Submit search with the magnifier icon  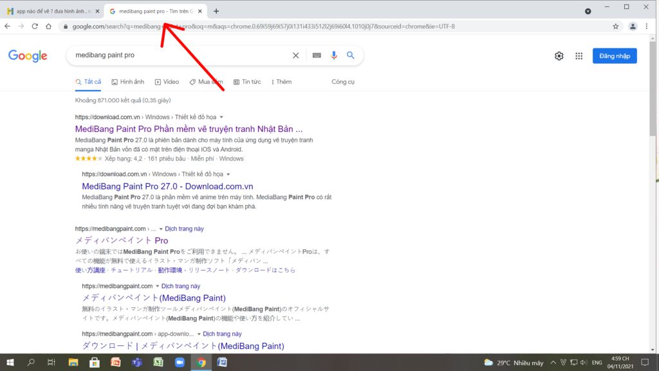pyautogui.click(x=351, y=55)
